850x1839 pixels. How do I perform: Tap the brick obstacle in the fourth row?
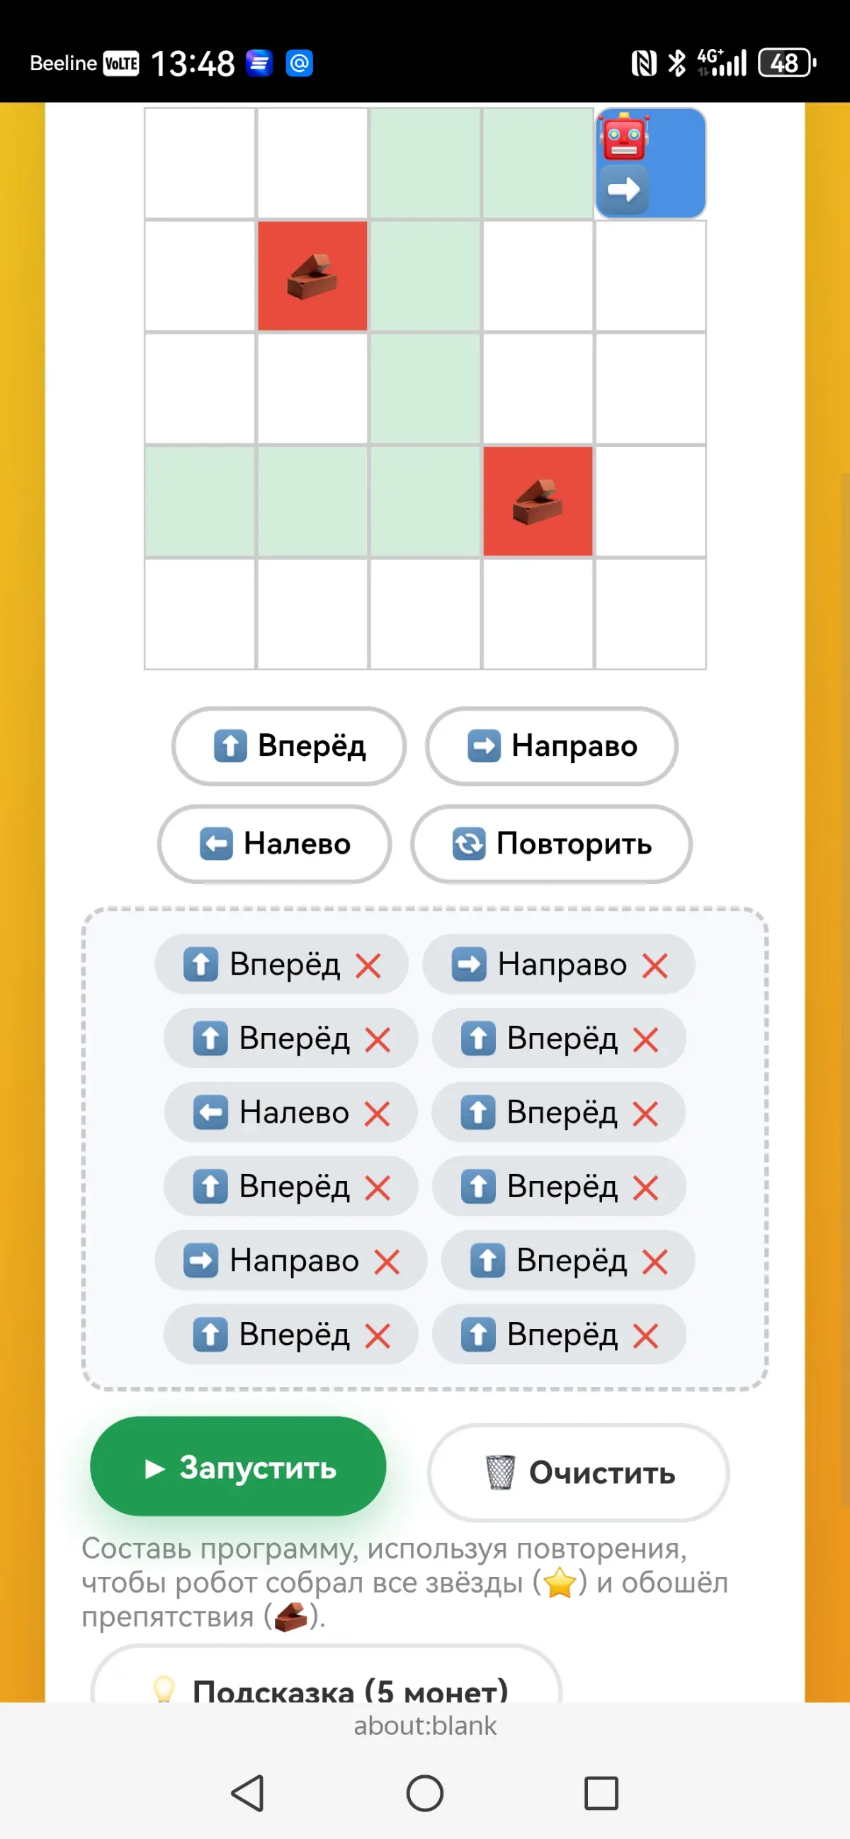[x=538, y=501]
